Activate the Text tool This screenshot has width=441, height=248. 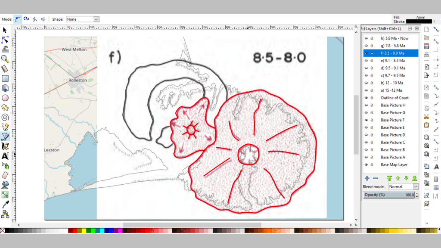click(x=5, y=156)
